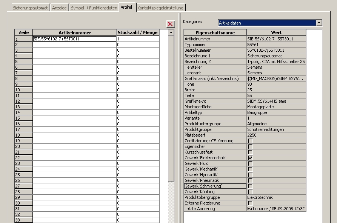
Task: Click the Stückzahl / Menge column header
Action: click(137, 32)
